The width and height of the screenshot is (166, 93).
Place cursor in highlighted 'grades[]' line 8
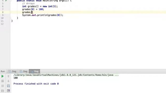click(x=27, y=12)
